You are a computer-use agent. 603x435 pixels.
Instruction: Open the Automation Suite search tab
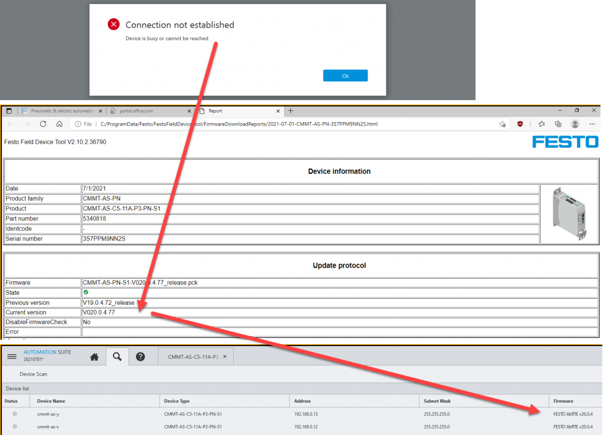[117, 357]
